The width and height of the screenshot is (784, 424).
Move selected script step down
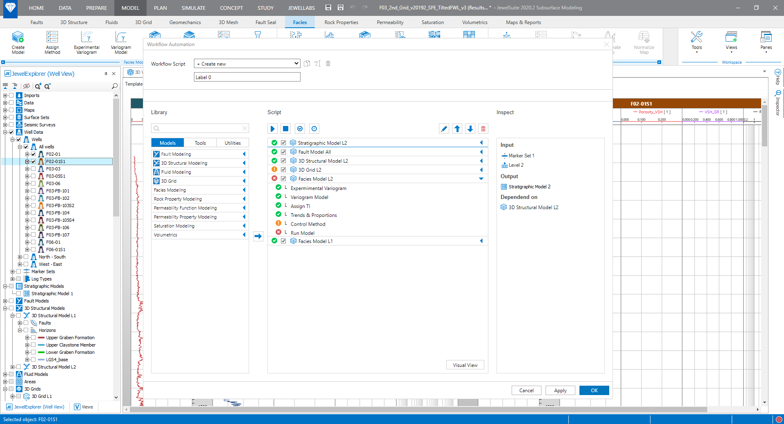pyautogui.click(x=470, y=129)
